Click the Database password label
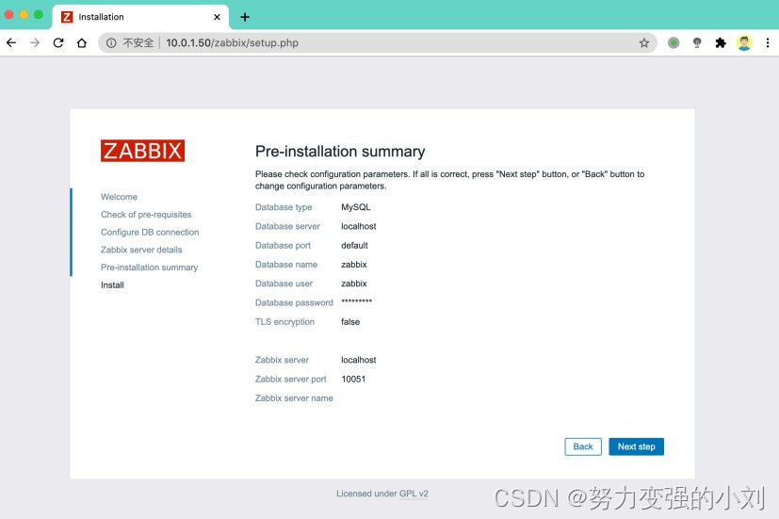Screen dimensions: 779x519 (294, 302)
